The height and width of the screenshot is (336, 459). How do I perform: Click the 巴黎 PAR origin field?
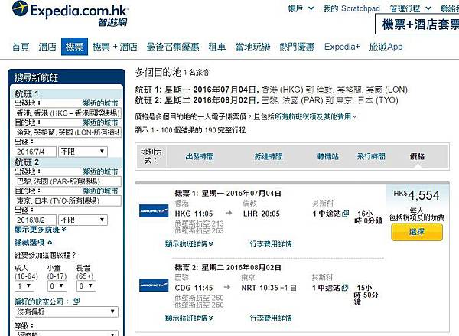point(68,181)
